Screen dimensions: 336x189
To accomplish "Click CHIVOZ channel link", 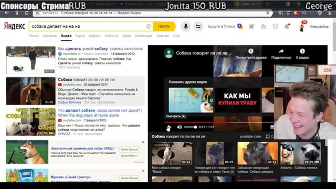I will (64, 134).
